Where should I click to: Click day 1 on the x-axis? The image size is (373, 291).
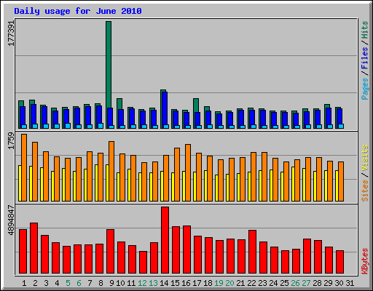(x=24, y=283)
